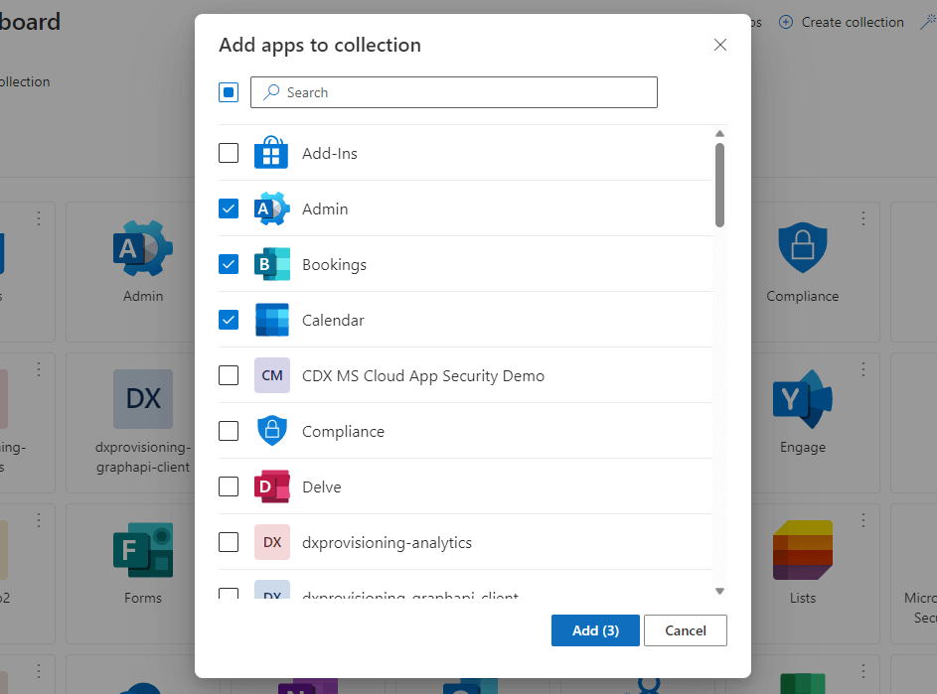The width and height of the screenshot is (937, 694).
Task: Click the plus icon next to Create collection
Action: (x=786, y=22)
